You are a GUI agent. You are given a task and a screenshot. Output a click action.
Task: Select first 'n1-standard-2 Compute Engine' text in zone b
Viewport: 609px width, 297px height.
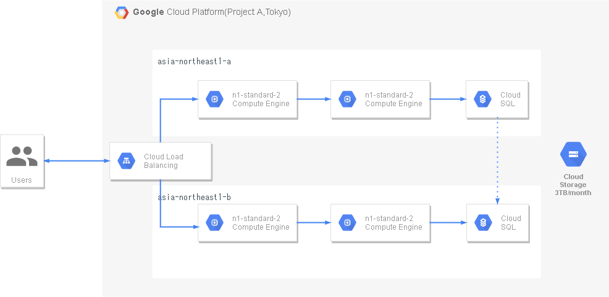[261, 222]
